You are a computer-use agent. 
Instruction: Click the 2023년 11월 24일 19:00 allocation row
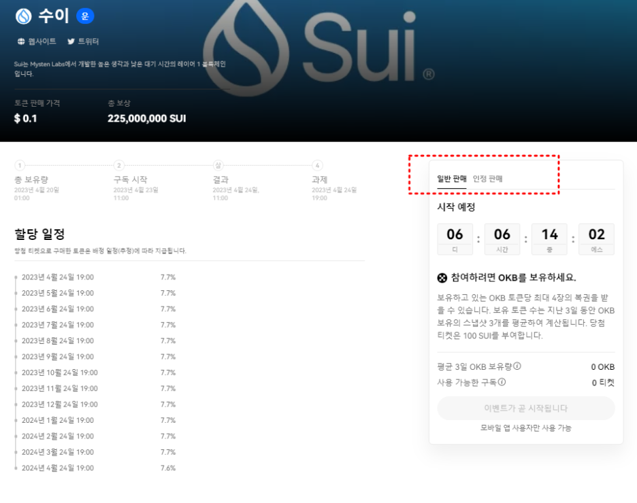pyautogui.click(x=95, y=388)
